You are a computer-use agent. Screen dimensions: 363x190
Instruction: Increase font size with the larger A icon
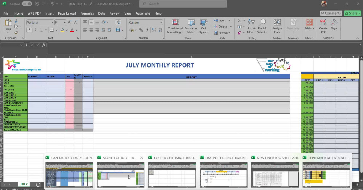[x=69, y=22]
